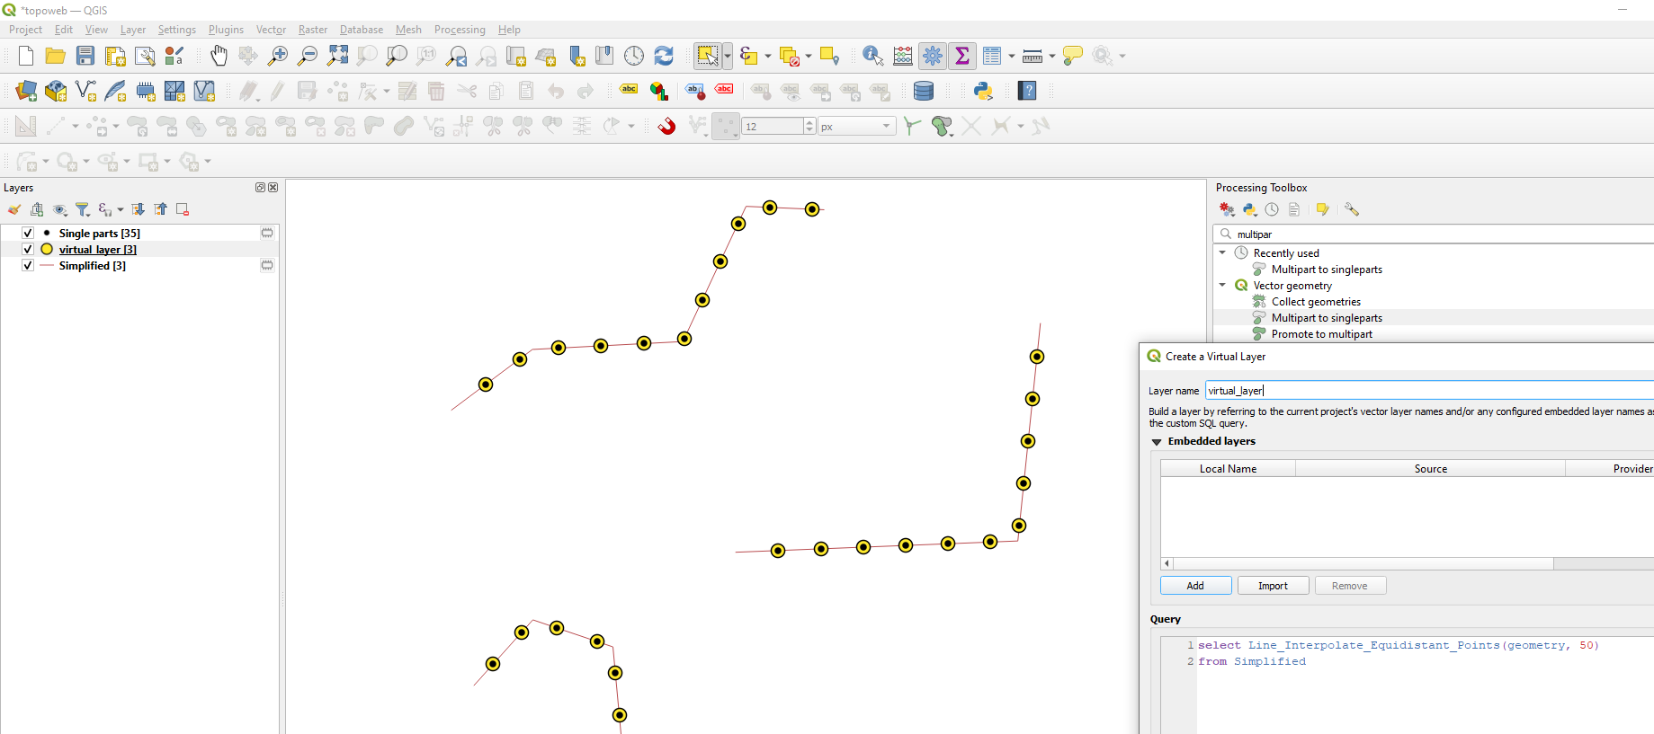Screen dimensions: 1654x734
Task: Open layer styling panel paintbrush icon
Action: [x=14, y=209]
